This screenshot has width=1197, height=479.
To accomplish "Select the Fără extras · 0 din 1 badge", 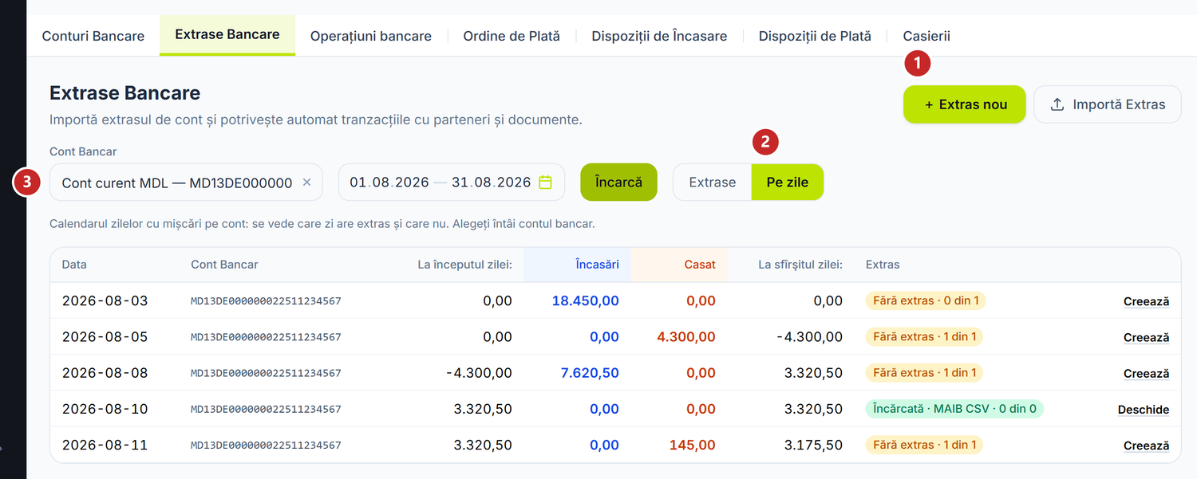I will point(926,300).
